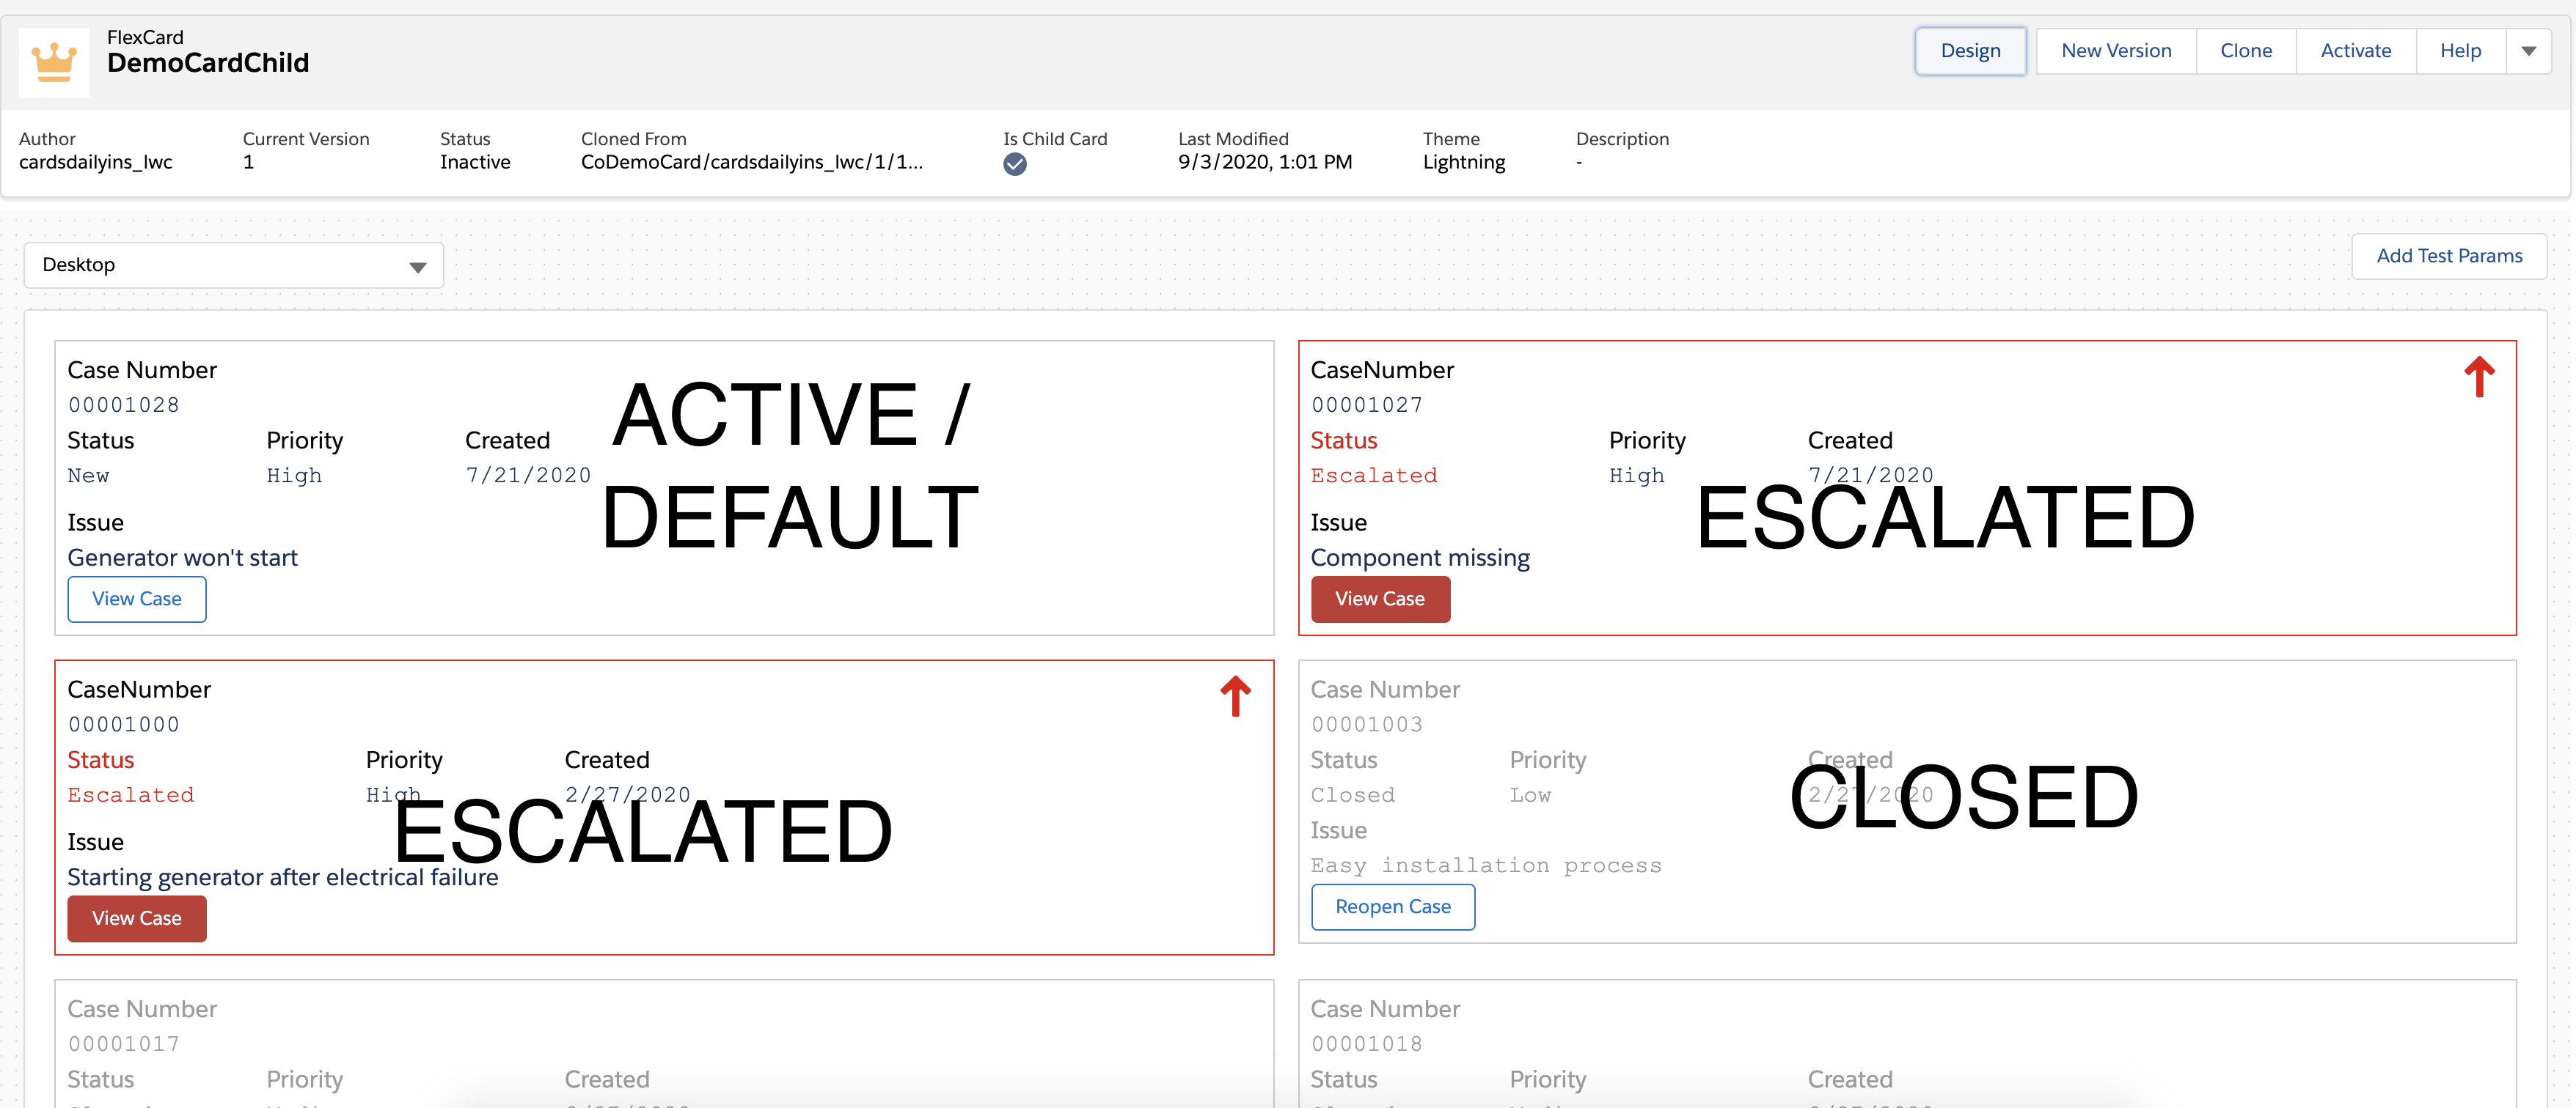2576x1108 pixels.
Task: Click case number 00001027
Action: pyautogui.click(x=1366, y=406)
